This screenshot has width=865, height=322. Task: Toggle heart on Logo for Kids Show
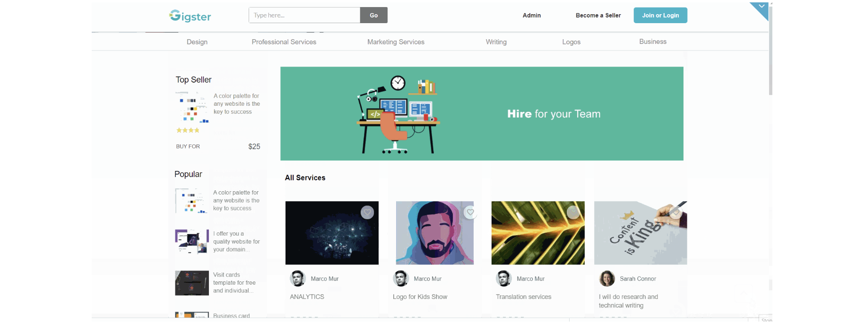point(470,212)
